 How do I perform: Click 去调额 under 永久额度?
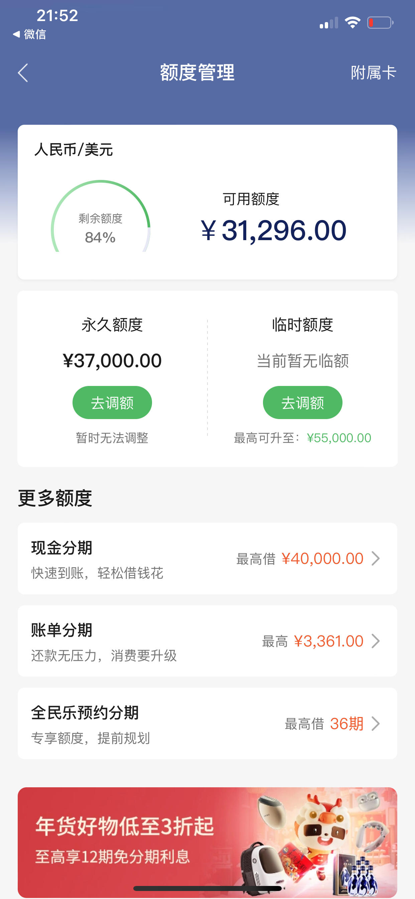[x=112, y=402]
